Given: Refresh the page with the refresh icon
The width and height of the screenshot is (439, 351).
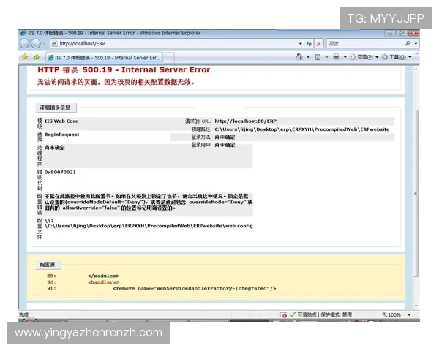Looking at the screenshot, I should tap(309, 43).
